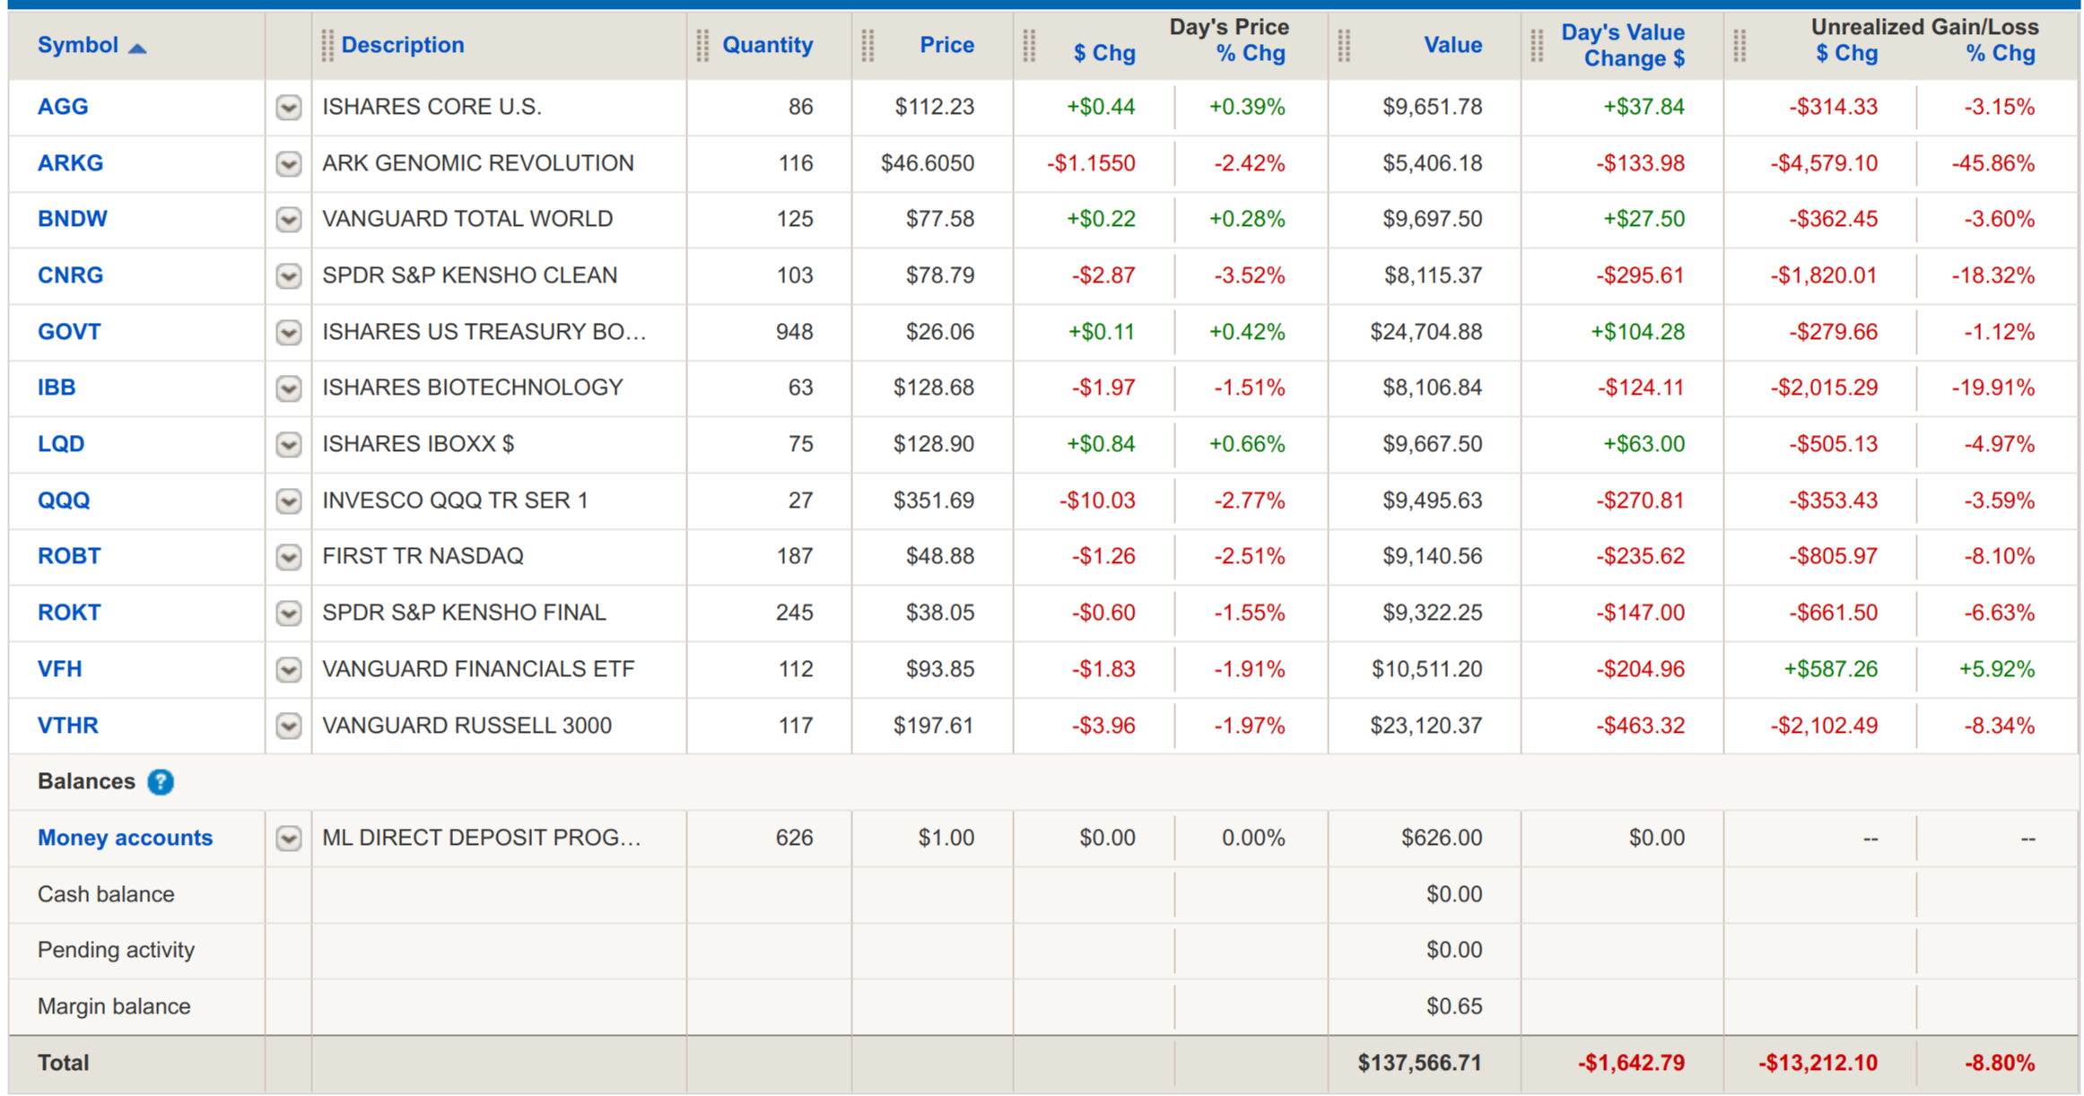
Task: Sort by Unrealized Gain/Loss % Chg header
Action: click(x=2000, y=54)
